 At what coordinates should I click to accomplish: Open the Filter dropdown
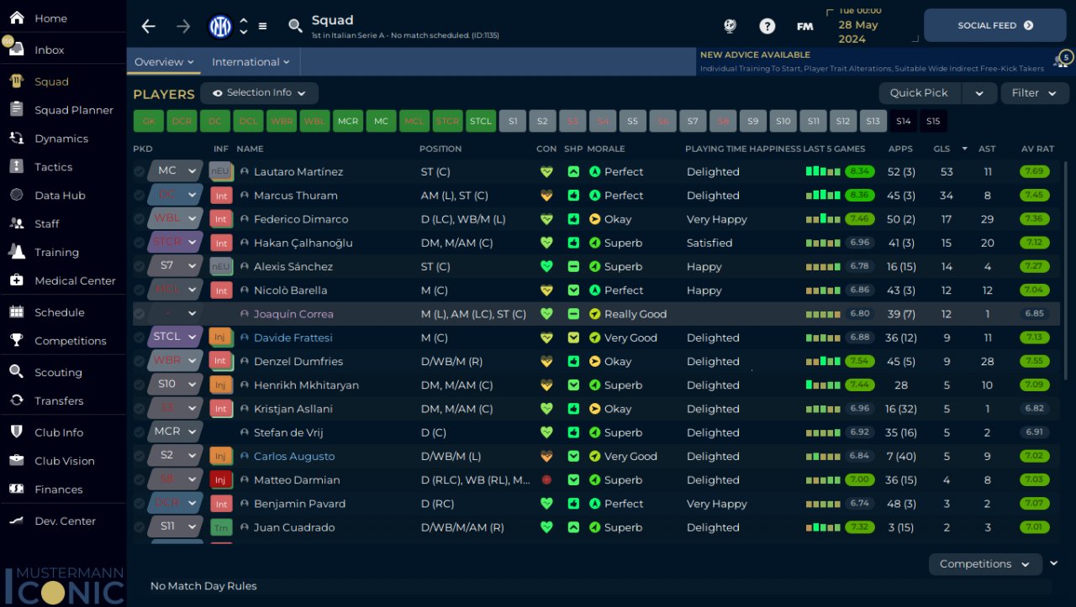coord(1034,93)
